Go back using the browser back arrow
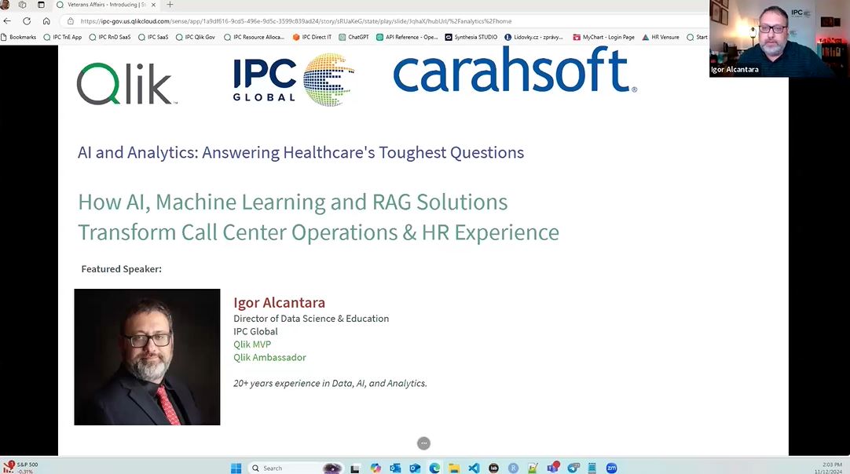This screenshot has width=850, height=474. (7, 21)
